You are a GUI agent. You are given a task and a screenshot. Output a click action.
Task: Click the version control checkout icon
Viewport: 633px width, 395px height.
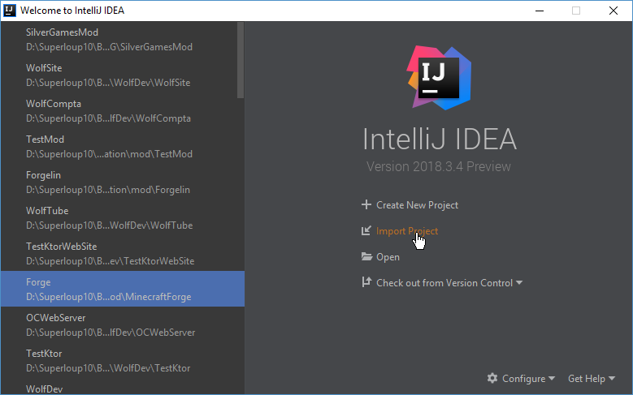(x=366, y=283)
